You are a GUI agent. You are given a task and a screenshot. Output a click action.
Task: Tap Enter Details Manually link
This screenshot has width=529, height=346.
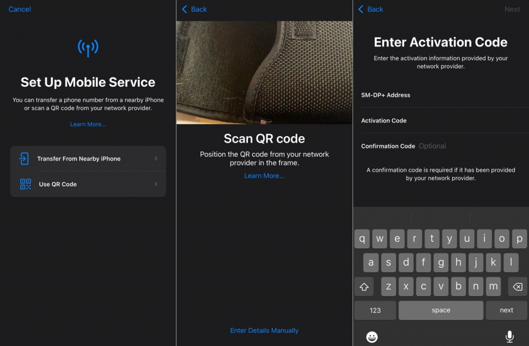(264, 331)
